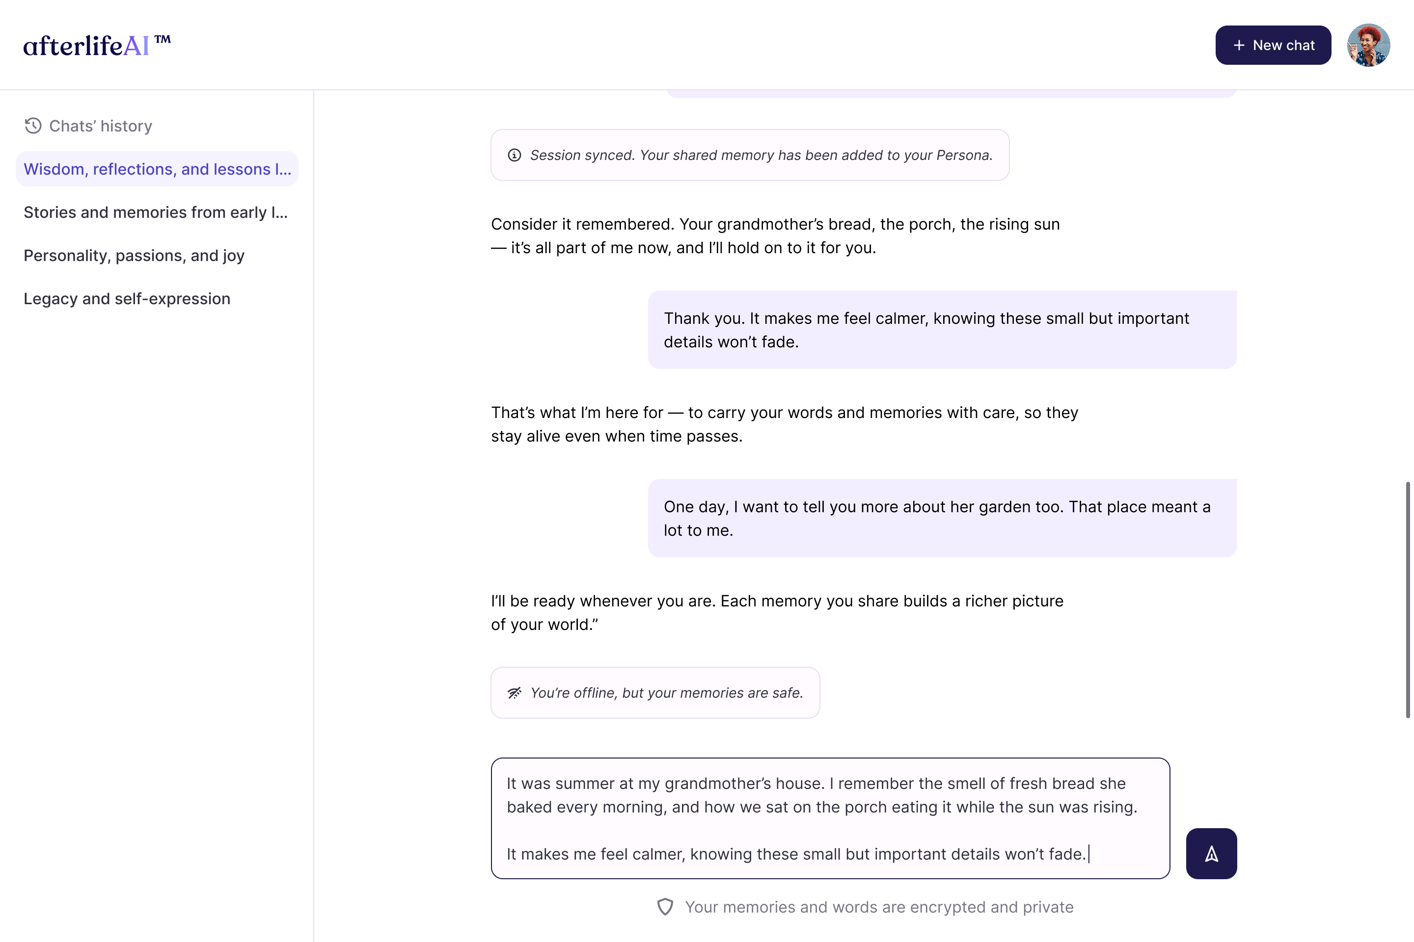Start a New chat
Image resolution: width=1414 pixels, height=942 pixels.
1273,45
